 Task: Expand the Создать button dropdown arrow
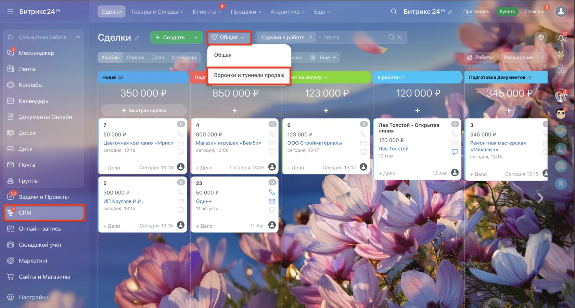(x=196, y=37)
